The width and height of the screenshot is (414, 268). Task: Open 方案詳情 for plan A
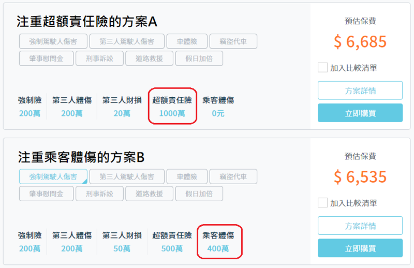click(x=360, y=91)
